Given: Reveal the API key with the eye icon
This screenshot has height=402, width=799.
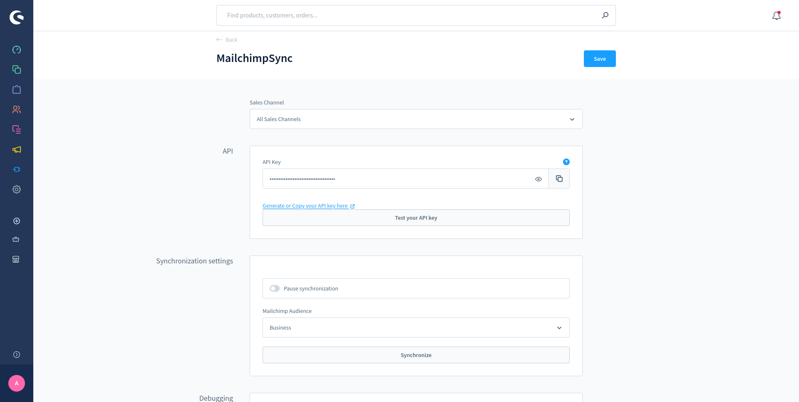Looking at the screenshot, I should pos(538,179).
